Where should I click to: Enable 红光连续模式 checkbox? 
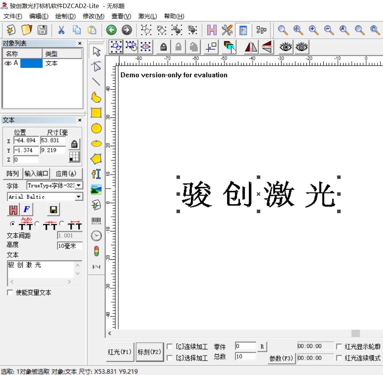tap(339, 358)
